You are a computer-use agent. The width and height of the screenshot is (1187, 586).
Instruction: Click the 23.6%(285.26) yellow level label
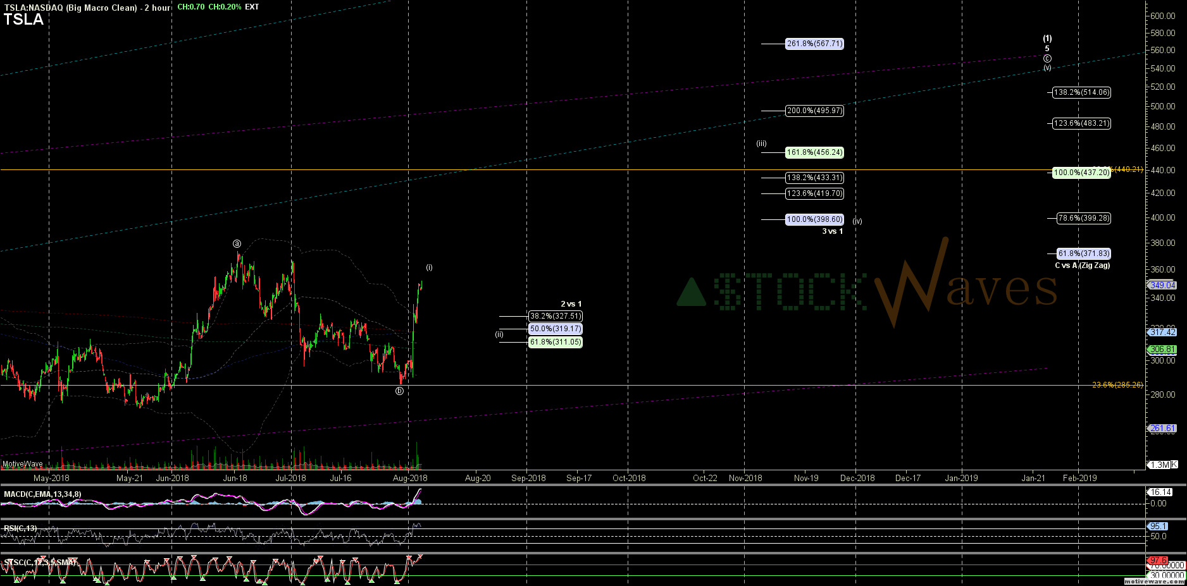tap(1117, 384)
